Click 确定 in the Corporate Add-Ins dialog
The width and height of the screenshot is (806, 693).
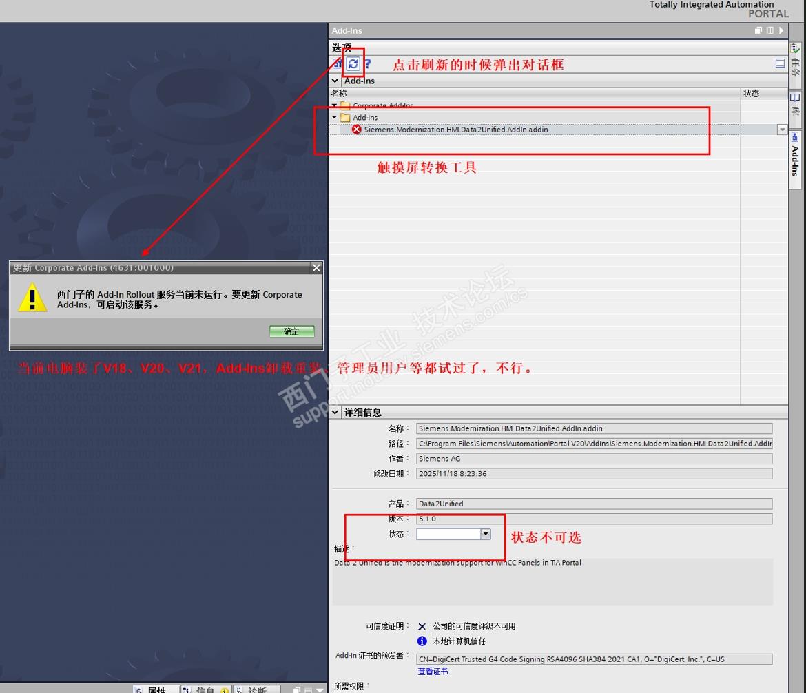tap(291, 331)
